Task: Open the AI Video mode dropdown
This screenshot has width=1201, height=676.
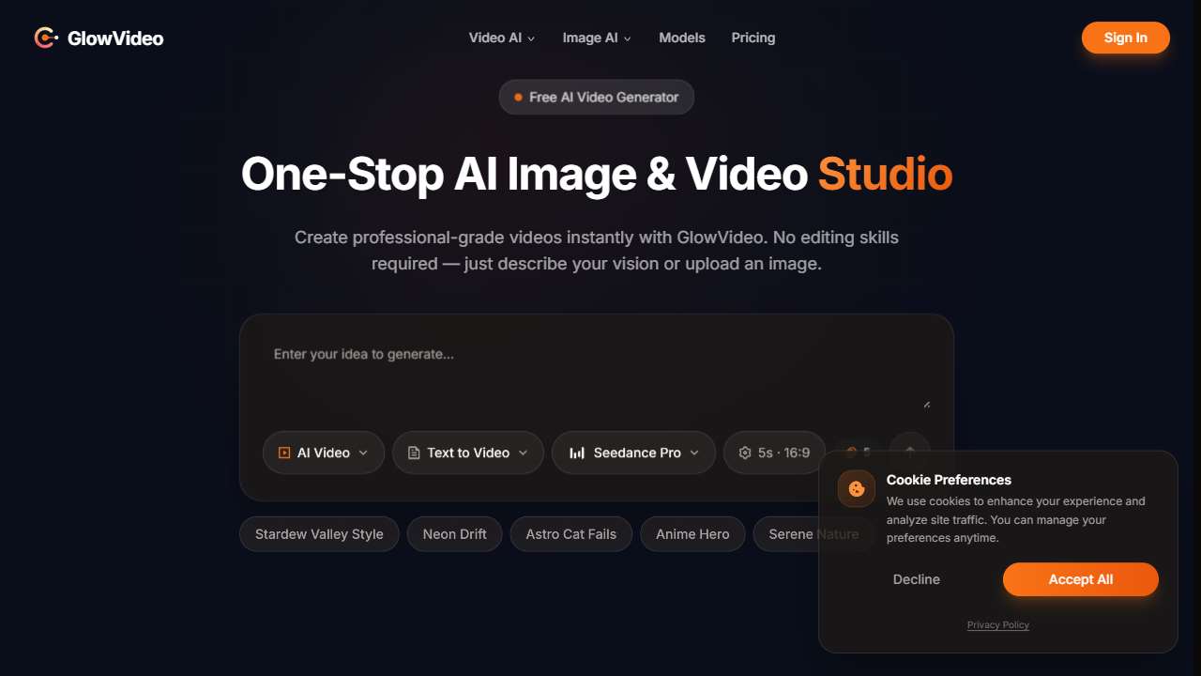Action: pyautogui.click(x=364, y=453)
